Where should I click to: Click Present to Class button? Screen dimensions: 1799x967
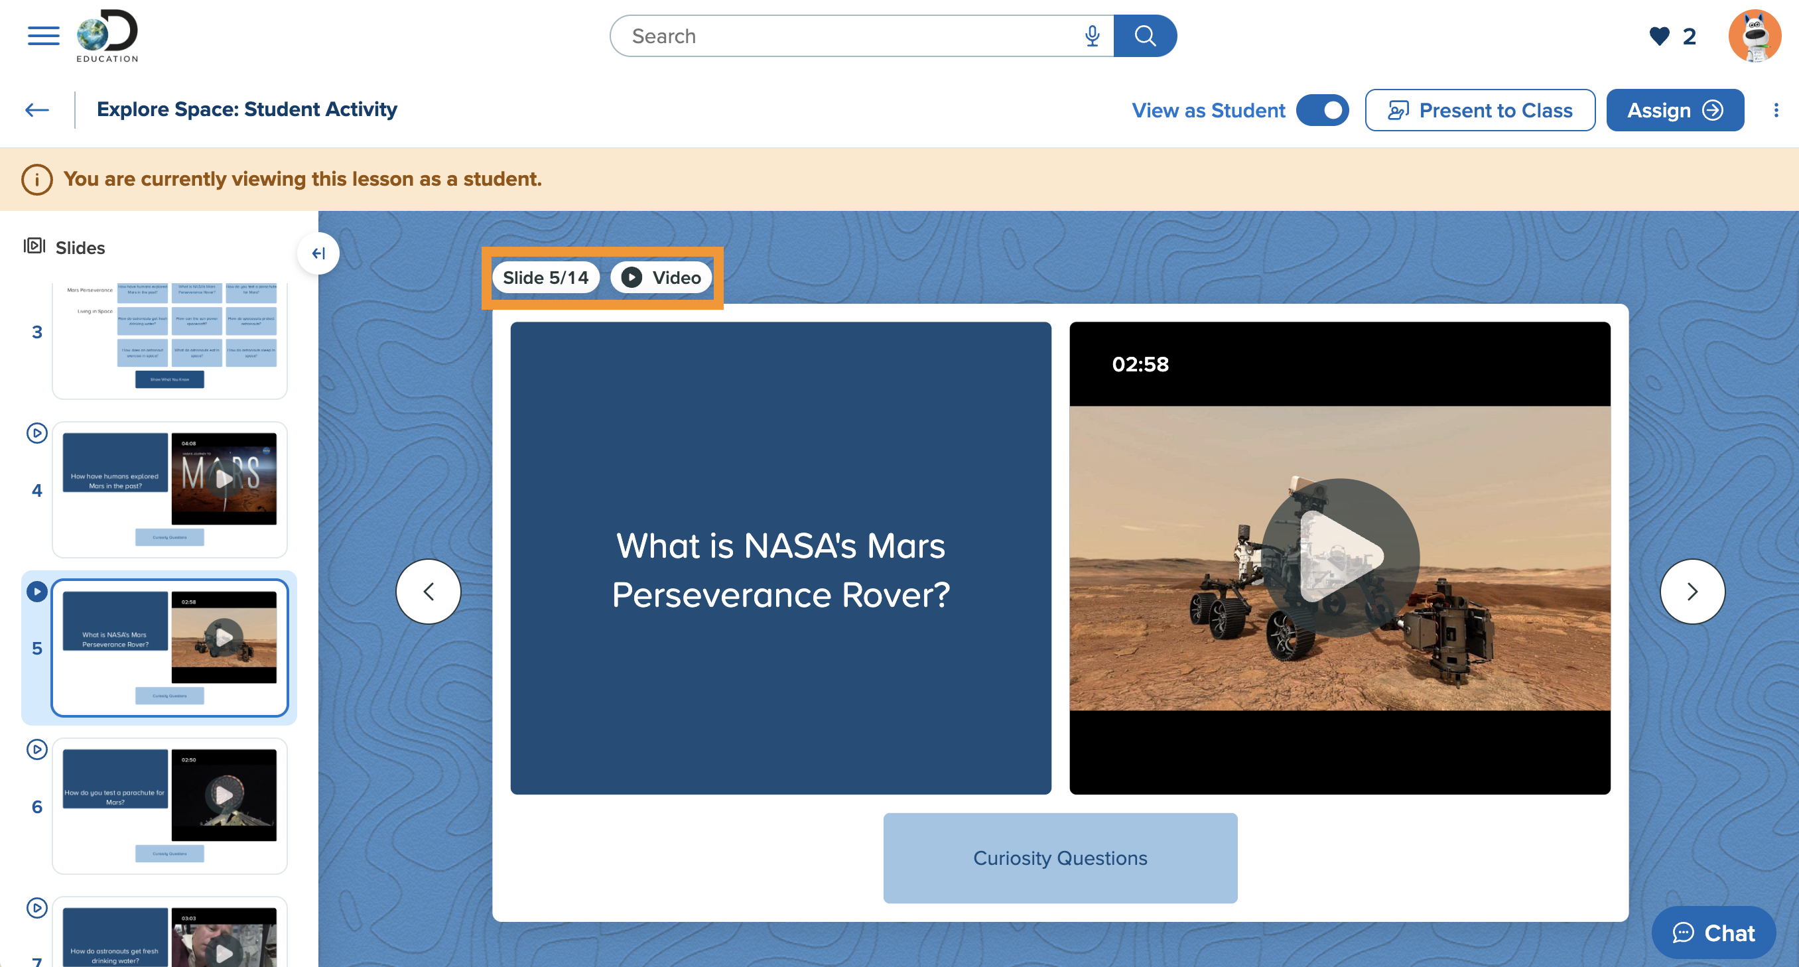tap(1480, 110)
